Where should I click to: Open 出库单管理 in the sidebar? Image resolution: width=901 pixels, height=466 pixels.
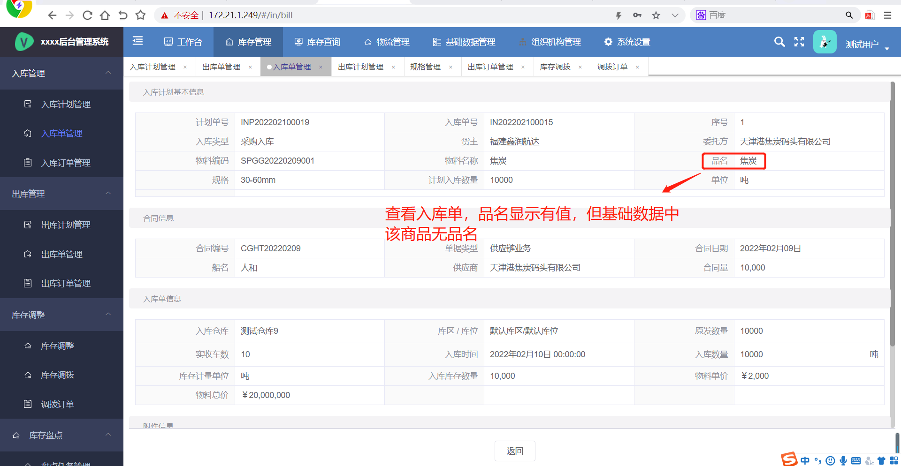(x=61, y=254)
